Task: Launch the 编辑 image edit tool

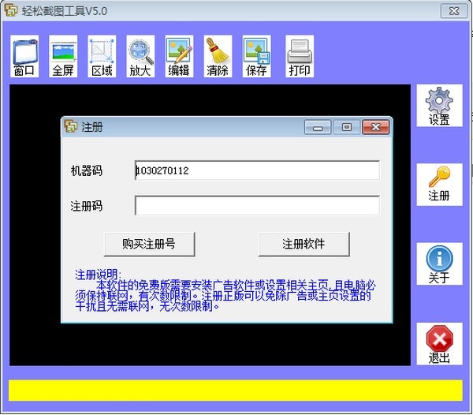Action: tap(179, 56)
